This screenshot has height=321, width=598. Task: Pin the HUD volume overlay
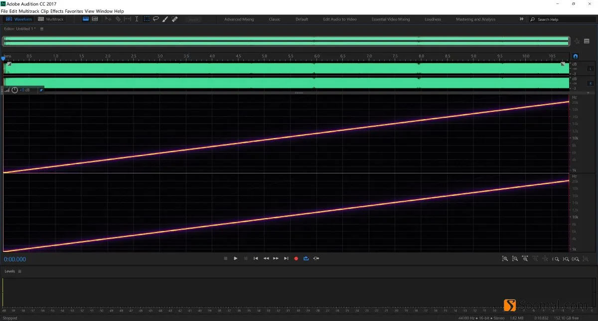pyautogui.click(x=41, y=90)
